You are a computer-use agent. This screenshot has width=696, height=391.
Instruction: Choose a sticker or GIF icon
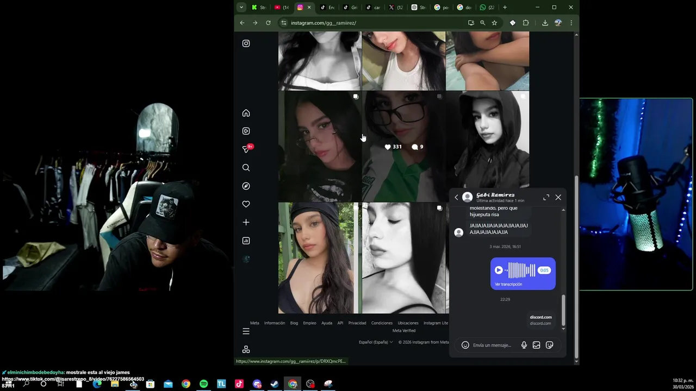pyautogui.click(x=549, y=345)
